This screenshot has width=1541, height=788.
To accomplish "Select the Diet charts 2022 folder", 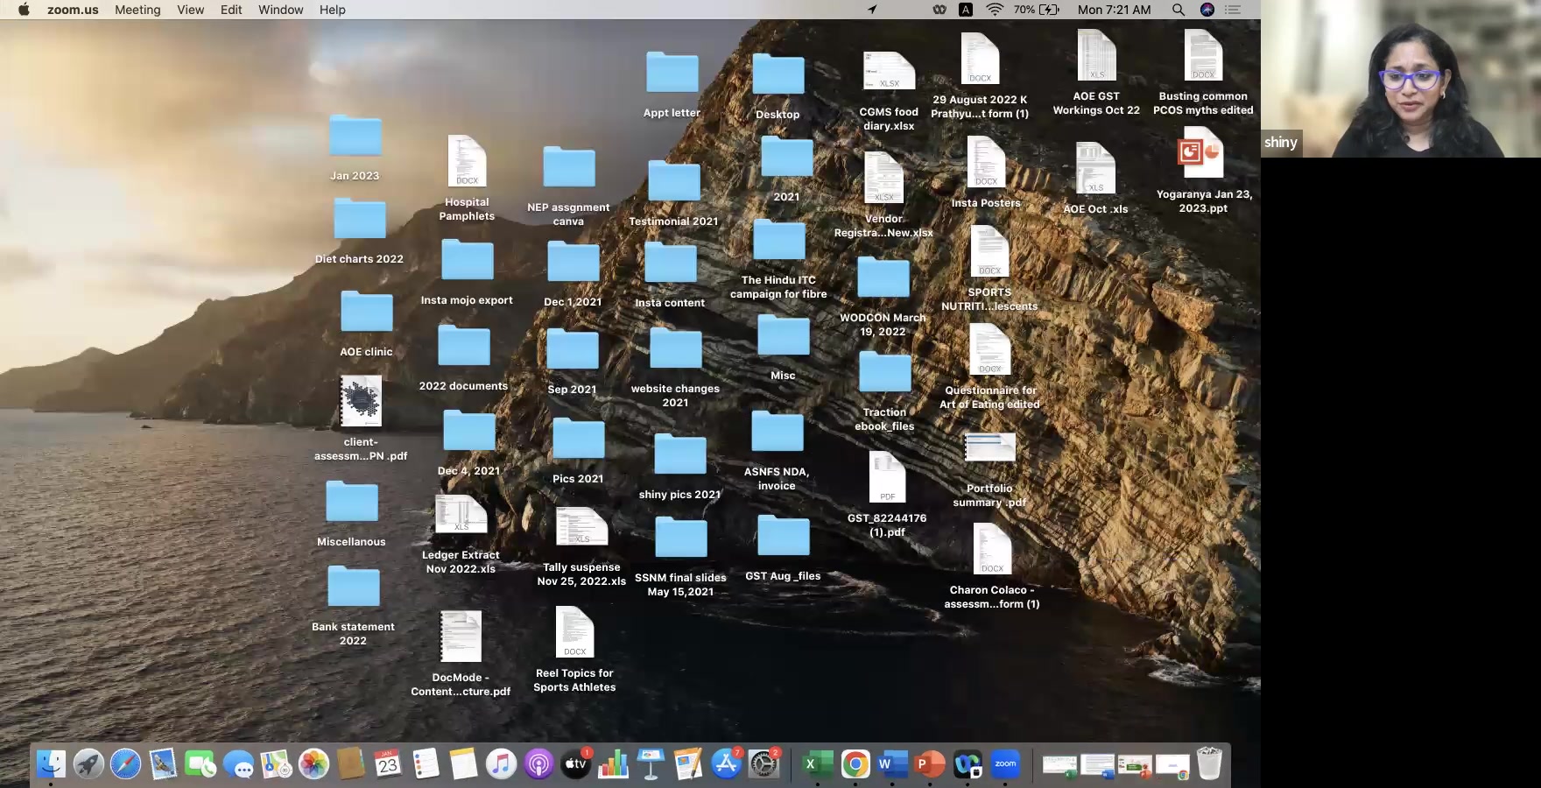I will (359, 231).
